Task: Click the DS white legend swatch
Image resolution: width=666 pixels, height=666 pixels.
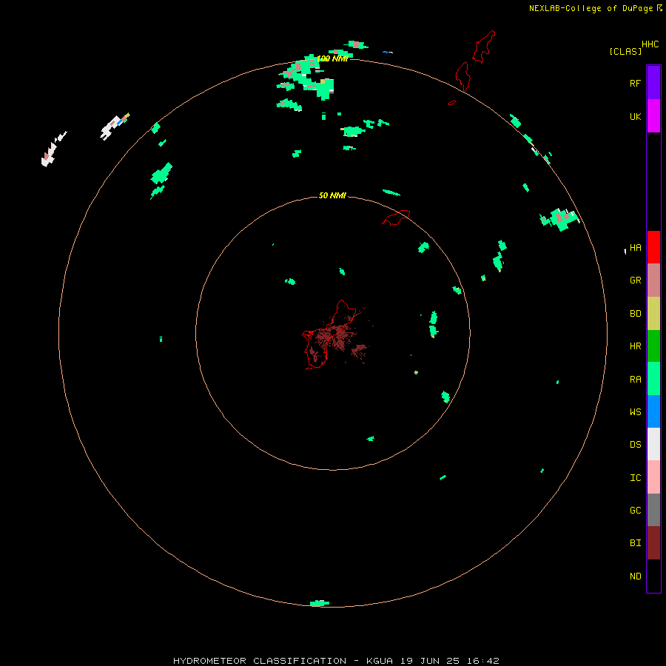Action: (653, 444)
